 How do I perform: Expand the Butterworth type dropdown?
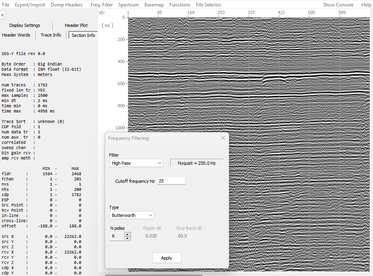pos(132,215)
